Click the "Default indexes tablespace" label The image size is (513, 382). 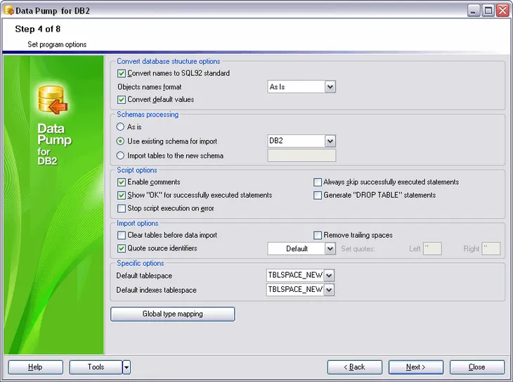coord(156,290)
